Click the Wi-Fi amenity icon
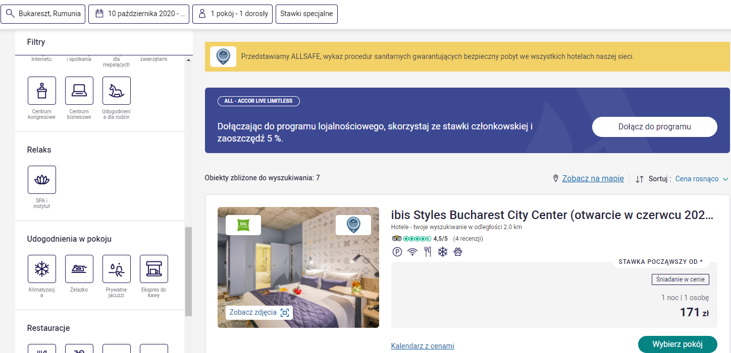This screenshot has width=731, height=353. [412, 252]
